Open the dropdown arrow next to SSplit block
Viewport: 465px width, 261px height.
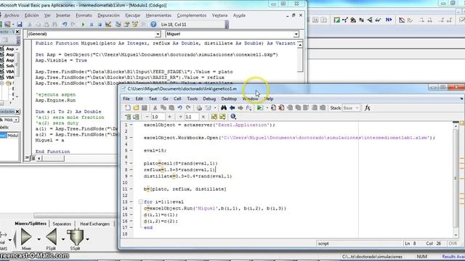point(87,239)
